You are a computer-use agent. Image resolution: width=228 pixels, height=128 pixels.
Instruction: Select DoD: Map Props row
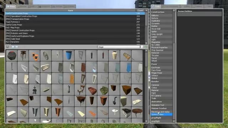(75, 28)
